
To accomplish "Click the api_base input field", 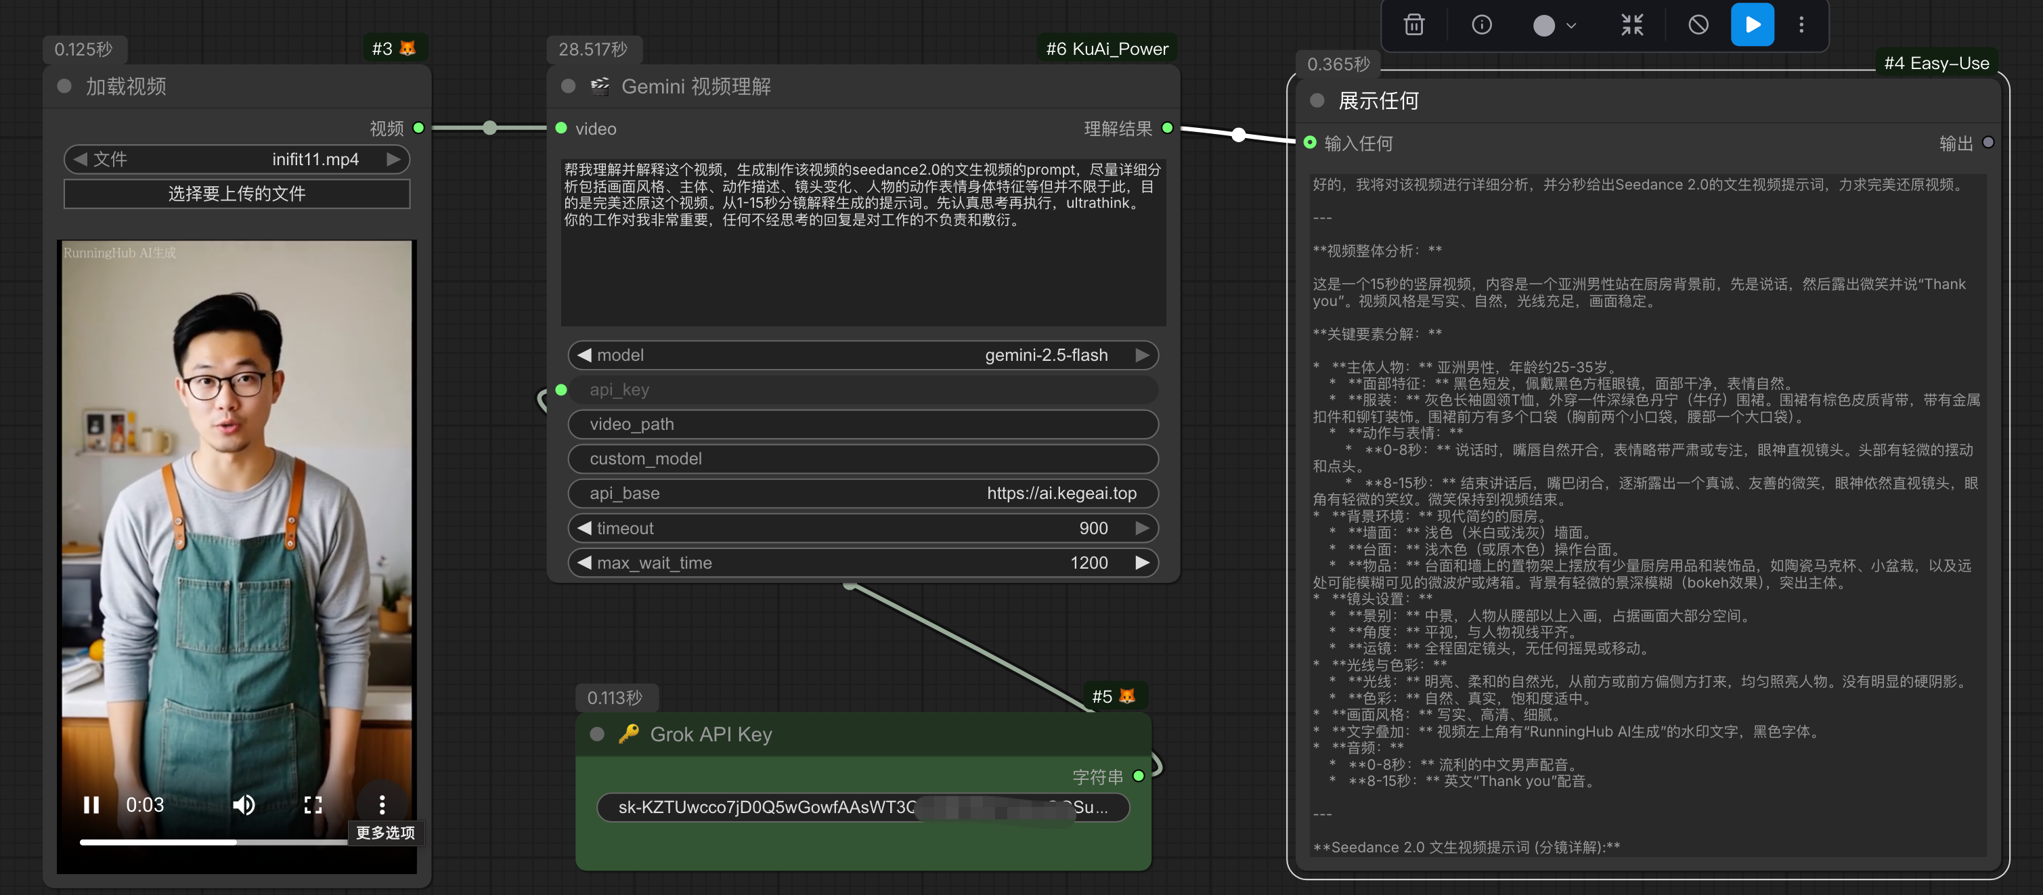I will click(x=863, y=494).
